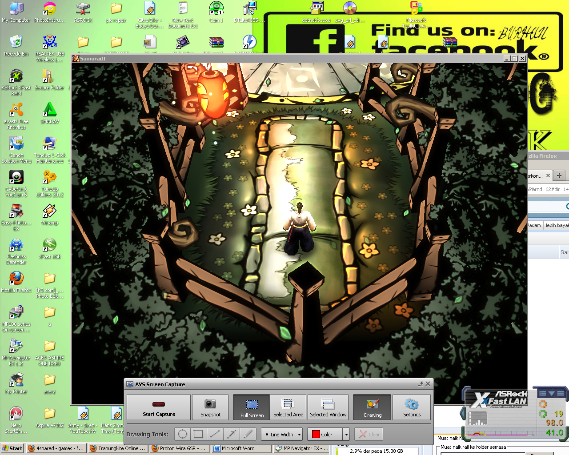Click the Firefox address bar URL
569x455 pixels.
[x=548, y=189]
